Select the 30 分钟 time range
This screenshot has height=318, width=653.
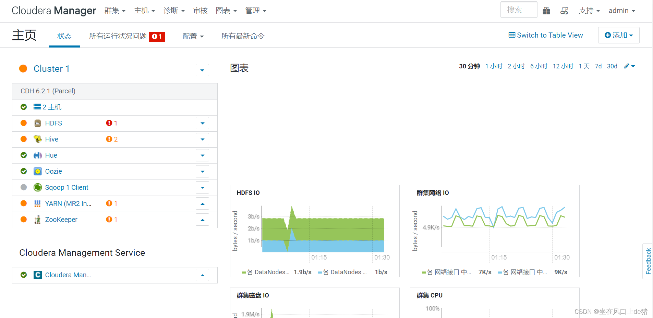470,66
